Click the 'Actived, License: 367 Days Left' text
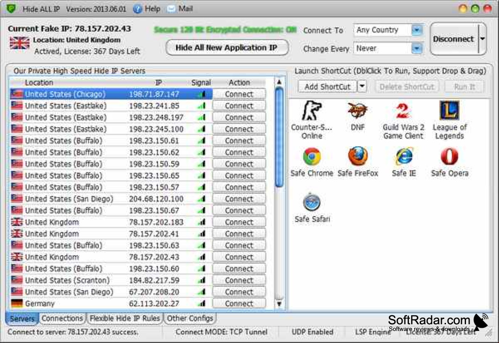Image resolution: width=499 pixels, height=343 pixels. 87,51
